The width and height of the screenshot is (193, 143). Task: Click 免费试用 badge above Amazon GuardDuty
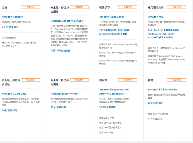[x=30, y=80]
